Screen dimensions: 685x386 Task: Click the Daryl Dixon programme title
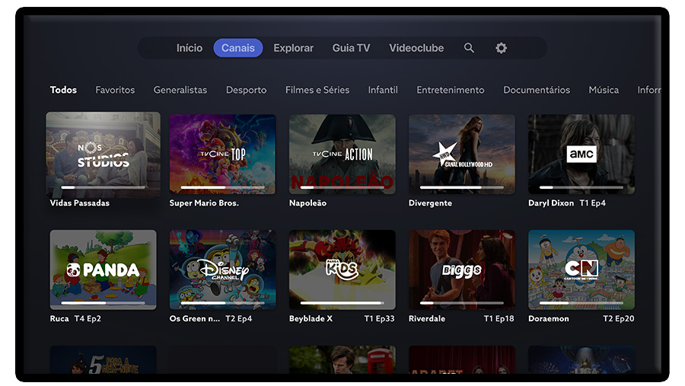pos(551,203)
